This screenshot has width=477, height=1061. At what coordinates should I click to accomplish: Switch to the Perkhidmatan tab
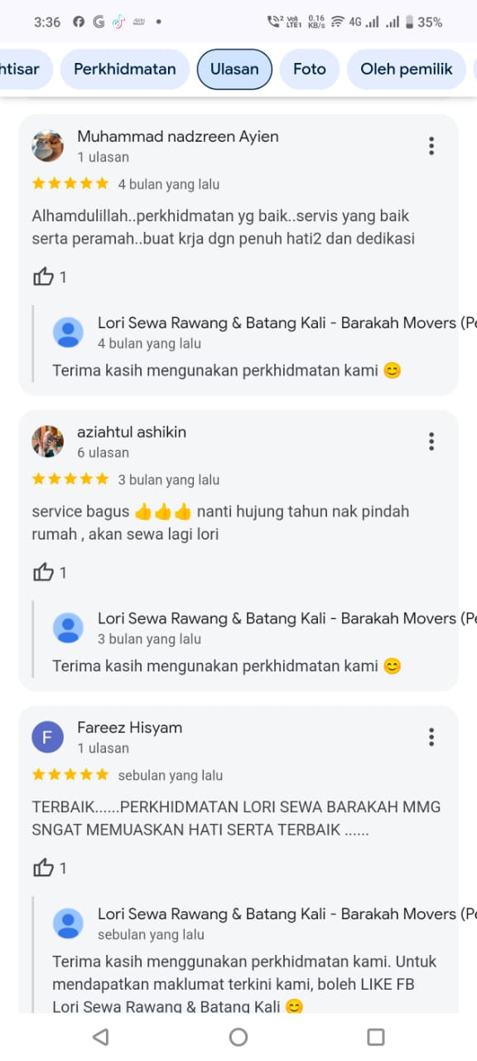[125, 70]
